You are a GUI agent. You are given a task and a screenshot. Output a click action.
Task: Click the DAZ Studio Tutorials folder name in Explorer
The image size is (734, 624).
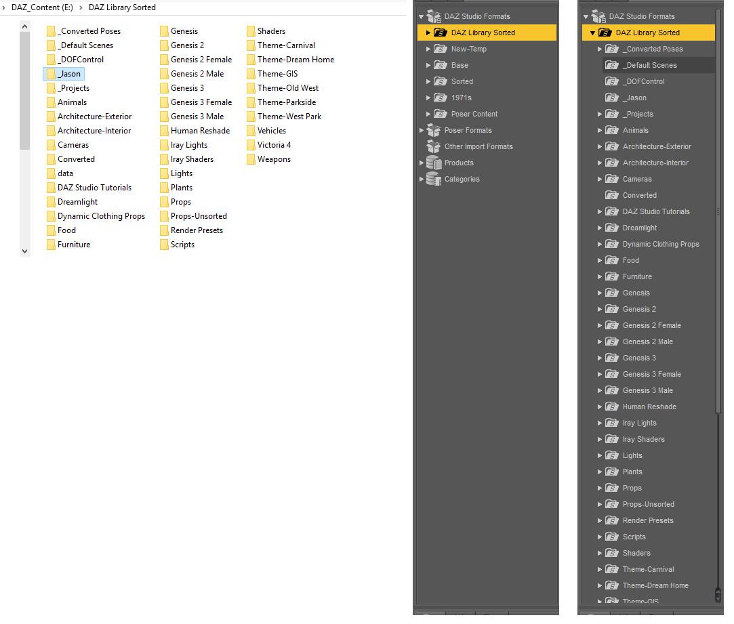tap(95, 188)
